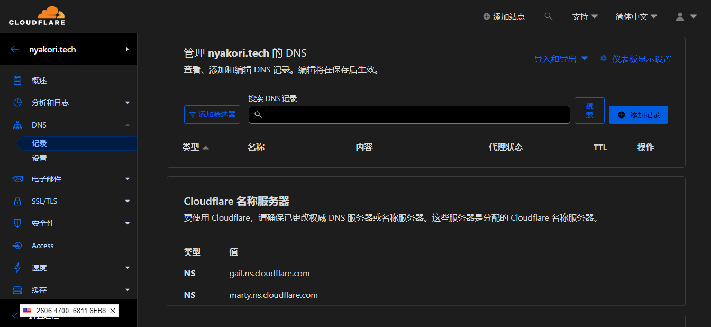Open the 导入和导出 dropdown
Image resolution: width=711 pixels, height=327 pixels.
(x=561, y=59)
